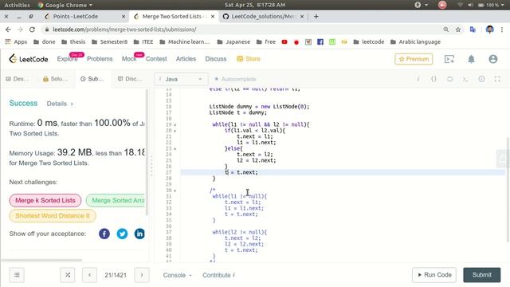
Task: Click the code editor vertical scrollbar
Action: [508, 190]
